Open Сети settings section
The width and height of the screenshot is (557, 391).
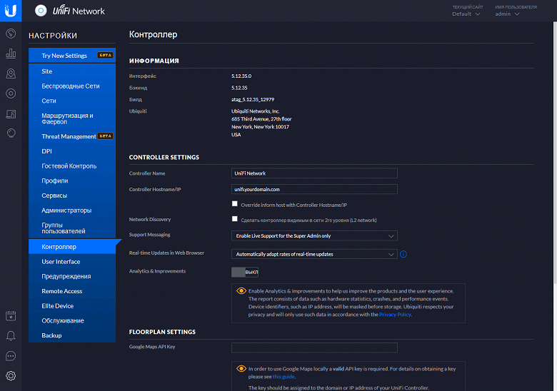coord(72,101)
